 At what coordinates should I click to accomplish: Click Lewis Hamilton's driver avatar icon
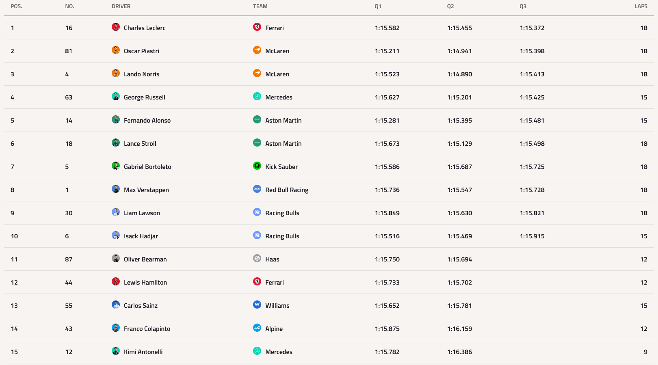pyautogui.click(x=116, y=281)
